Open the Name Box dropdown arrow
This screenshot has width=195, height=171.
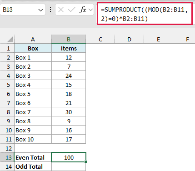[x=40, y=10]
